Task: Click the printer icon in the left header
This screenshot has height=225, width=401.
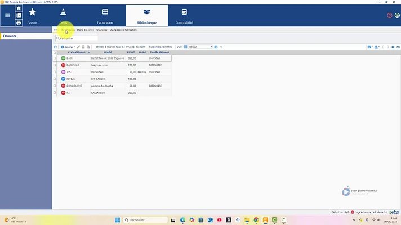Action: click(19, 22)
